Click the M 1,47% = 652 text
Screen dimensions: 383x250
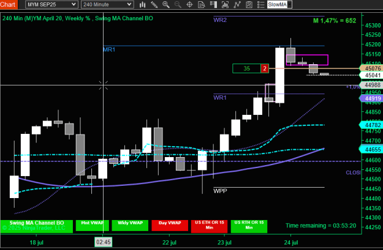click(x=335, y=21)
